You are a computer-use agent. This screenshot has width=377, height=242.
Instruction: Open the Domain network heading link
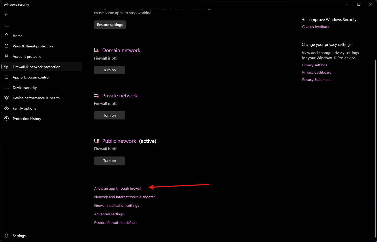pyautogui.click(x=121, y=50)
